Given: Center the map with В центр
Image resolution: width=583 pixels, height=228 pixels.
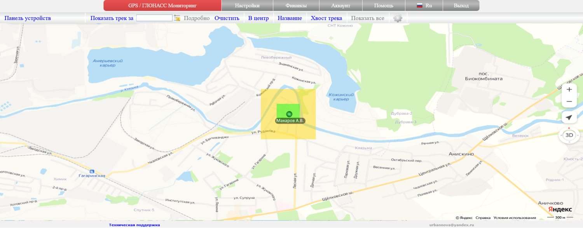Looking at the screenshot, I should (x=258, y=18).
